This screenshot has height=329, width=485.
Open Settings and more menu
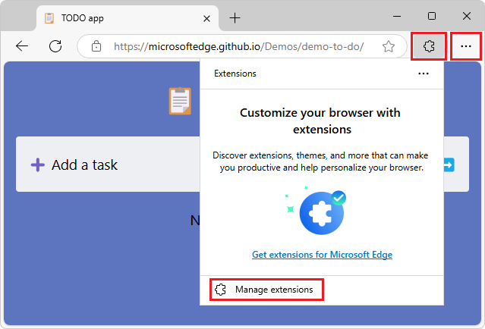click(x=466, y=46)
